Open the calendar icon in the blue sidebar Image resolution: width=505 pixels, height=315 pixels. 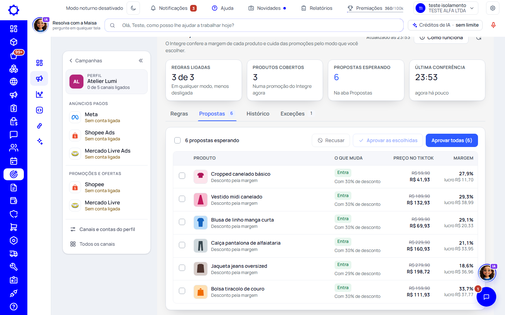(x=14, y=161)
